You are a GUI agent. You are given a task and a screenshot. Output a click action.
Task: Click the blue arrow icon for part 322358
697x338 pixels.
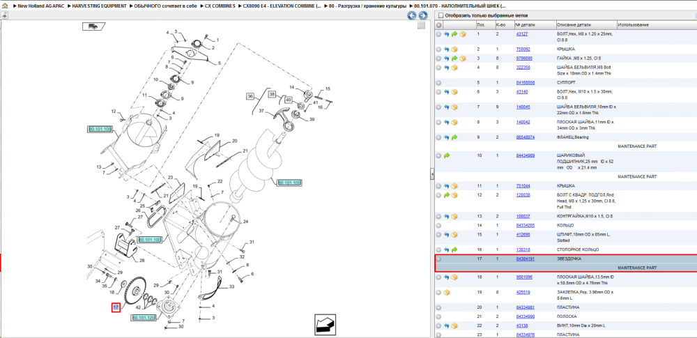tap(447, 68)
